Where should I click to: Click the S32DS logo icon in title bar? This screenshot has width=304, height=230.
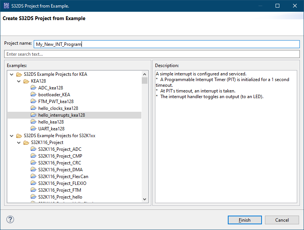click(6, 6)
